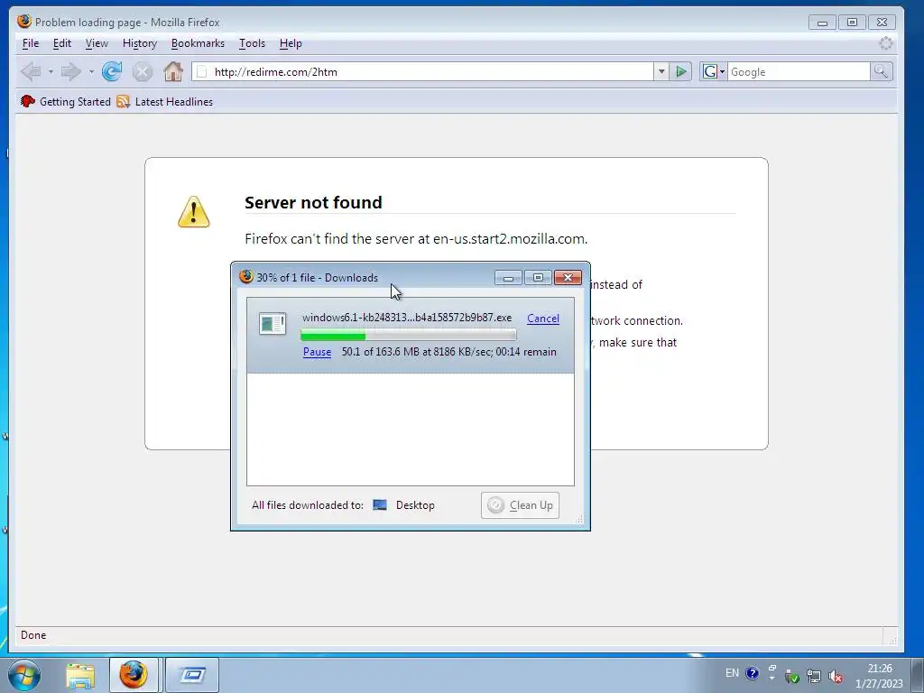Click the search magnifier button
Viewport: 924px width, 693px height.
881,72
